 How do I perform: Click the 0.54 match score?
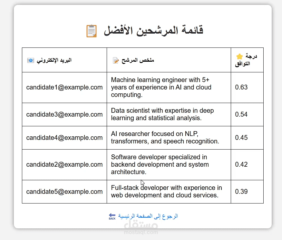coord(241,114)
